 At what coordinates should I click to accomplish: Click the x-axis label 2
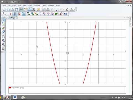coord(83,55)
